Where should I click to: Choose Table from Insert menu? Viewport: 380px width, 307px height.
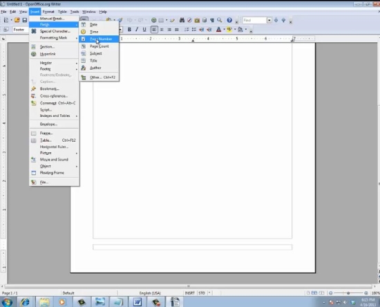click(54, 140)
